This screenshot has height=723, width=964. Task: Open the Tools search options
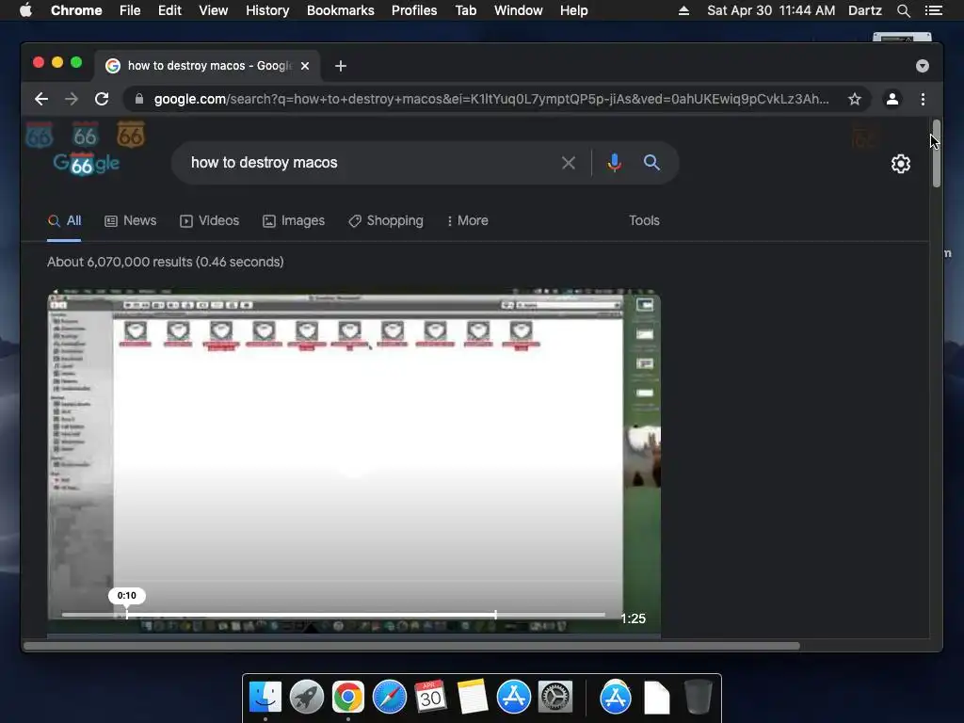(x=644, y=220)
